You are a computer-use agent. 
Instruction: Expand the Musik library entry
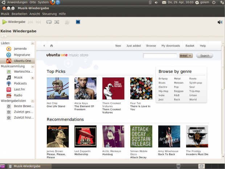pos(33,78)
